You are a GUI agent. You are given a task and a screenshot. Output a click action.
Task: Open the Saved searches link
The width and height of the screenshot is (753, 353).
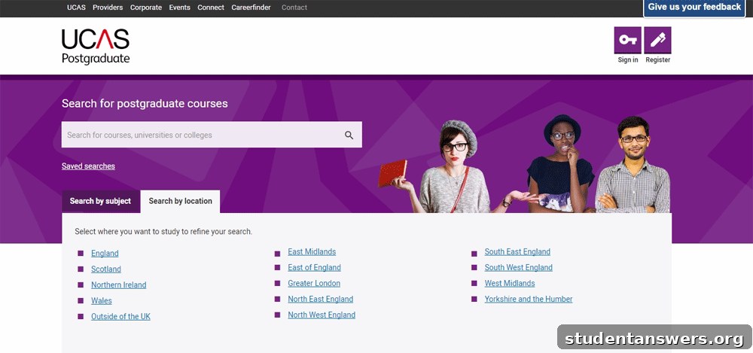(x=88, y=166)
